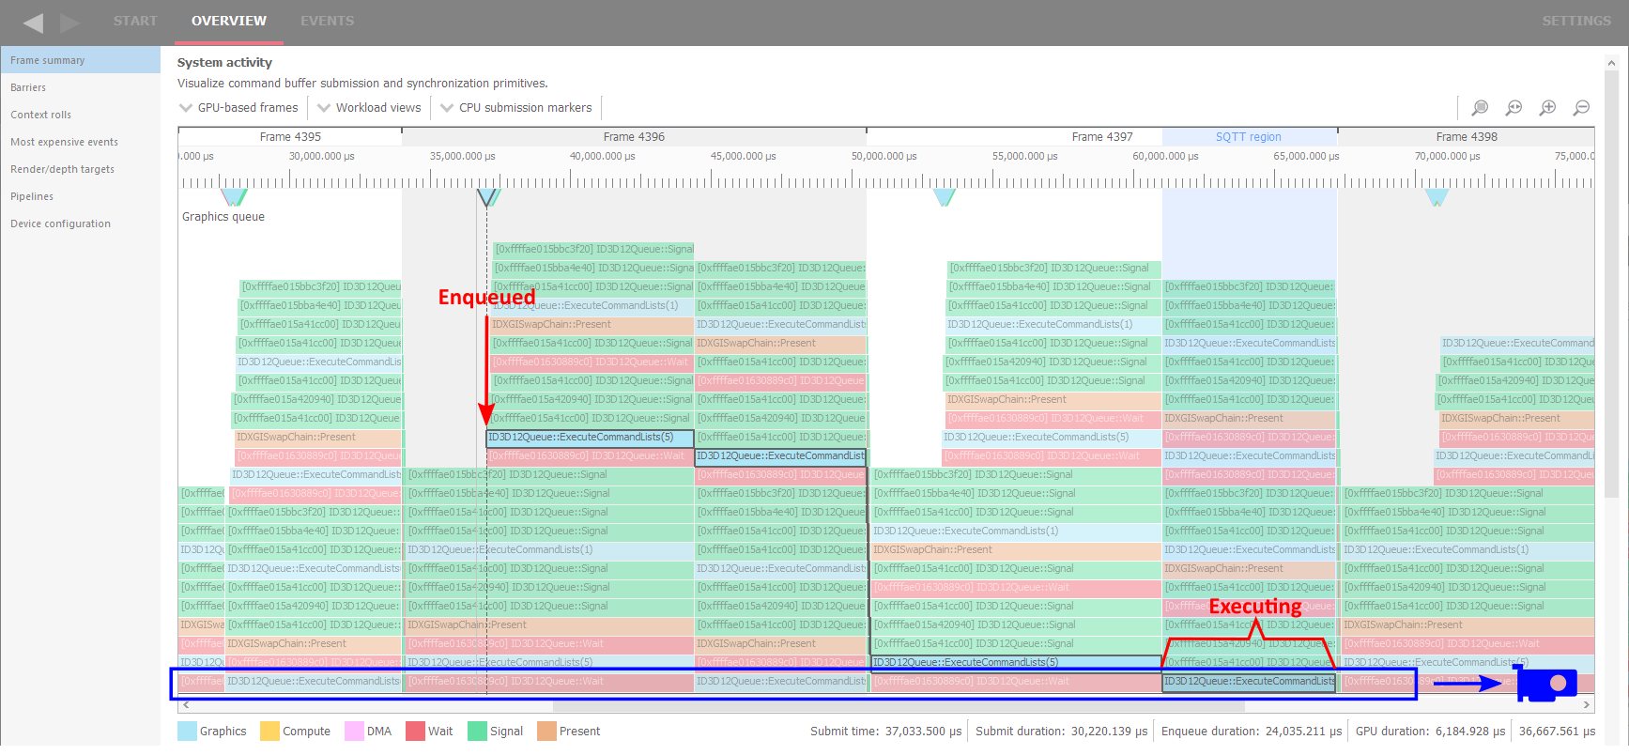Open the Most expensive events pane

coord(64,142)
